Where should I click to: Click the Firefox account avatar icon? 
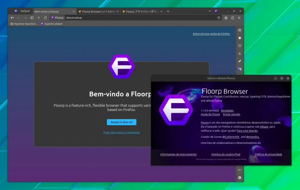click(x=226, y=18)
